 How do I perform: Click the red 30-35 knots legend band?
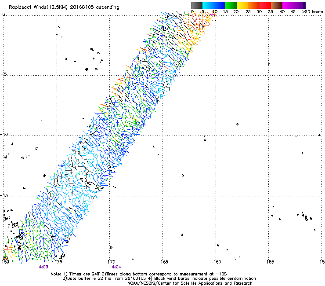265,5
